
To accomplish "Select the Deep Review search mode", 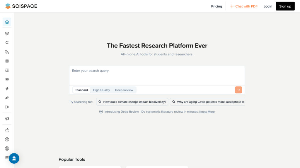I will click(124, 90).
